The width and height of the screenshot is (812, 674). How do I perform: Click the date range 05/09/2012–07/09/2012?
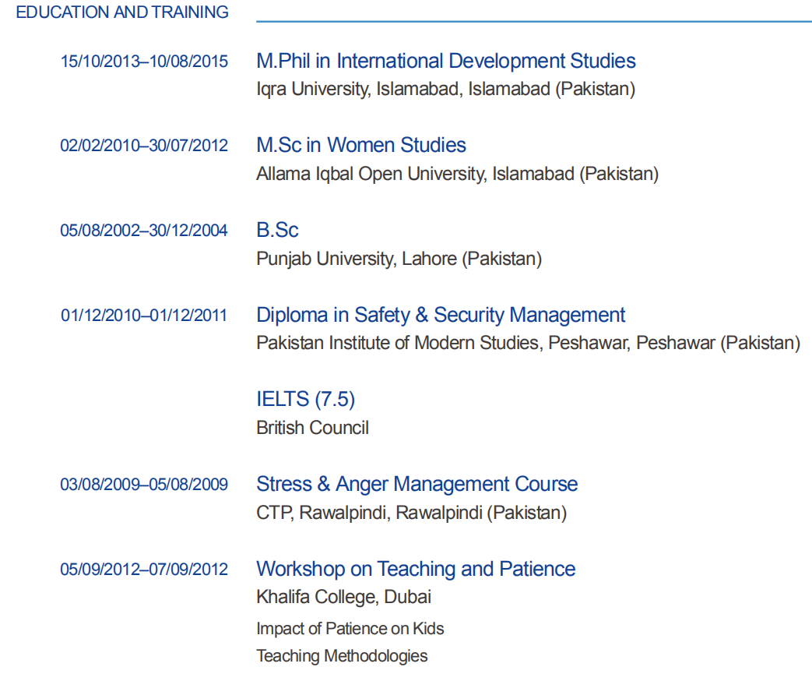(144, 570)
